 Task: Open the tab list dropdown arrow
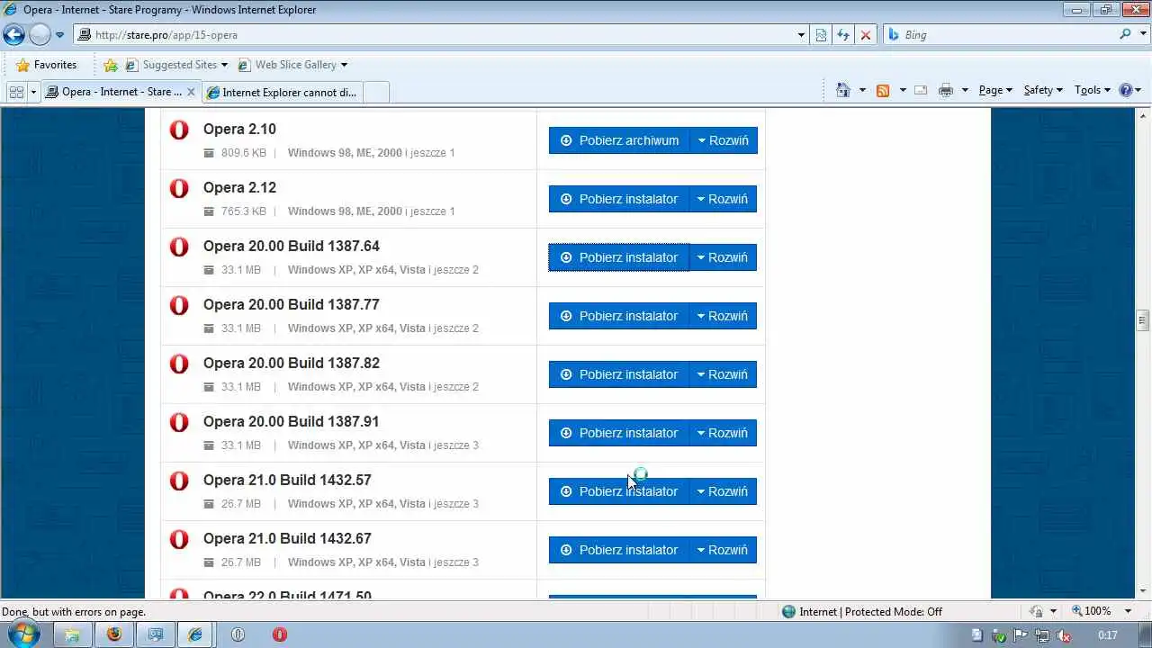tap(33, 92)
